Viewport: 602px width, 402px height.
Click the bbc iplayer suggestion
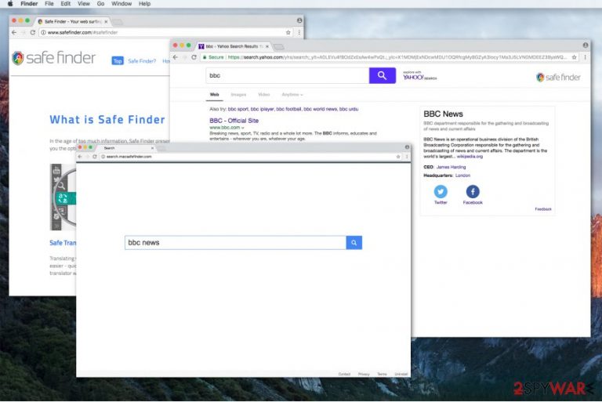[x=263, y=109]
